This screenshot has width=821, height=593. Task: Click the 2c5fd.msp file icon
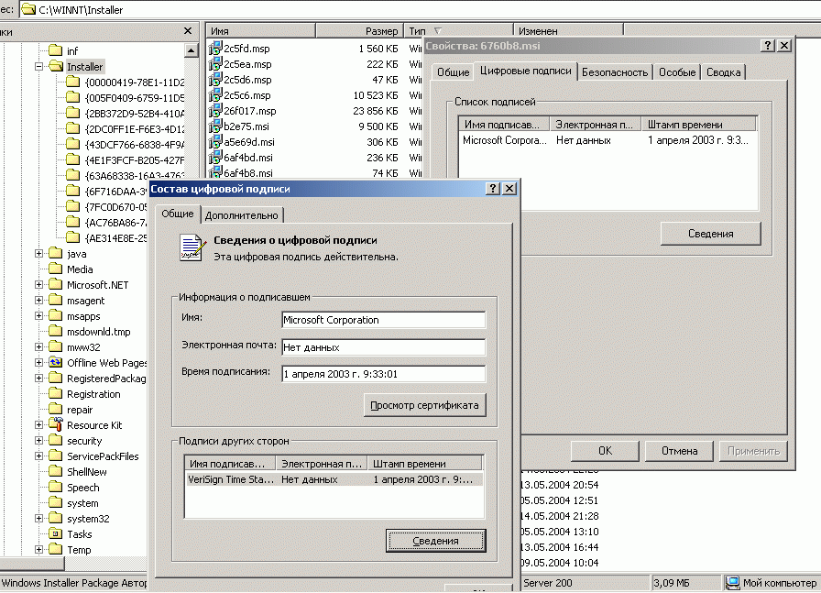(x=215, y=49)
